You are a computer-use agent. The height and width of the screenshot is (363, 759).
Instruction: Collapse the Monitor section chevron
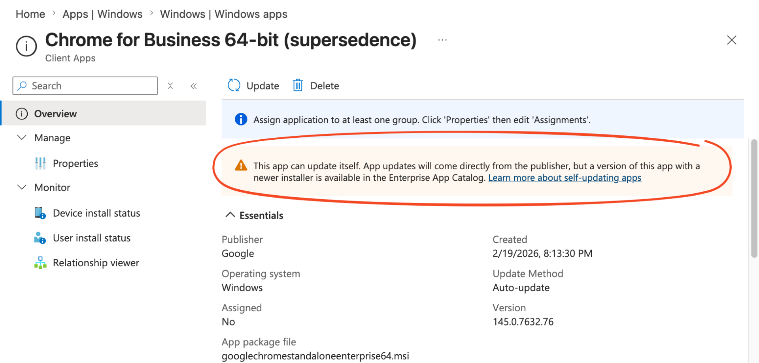(x=22, y=187)
